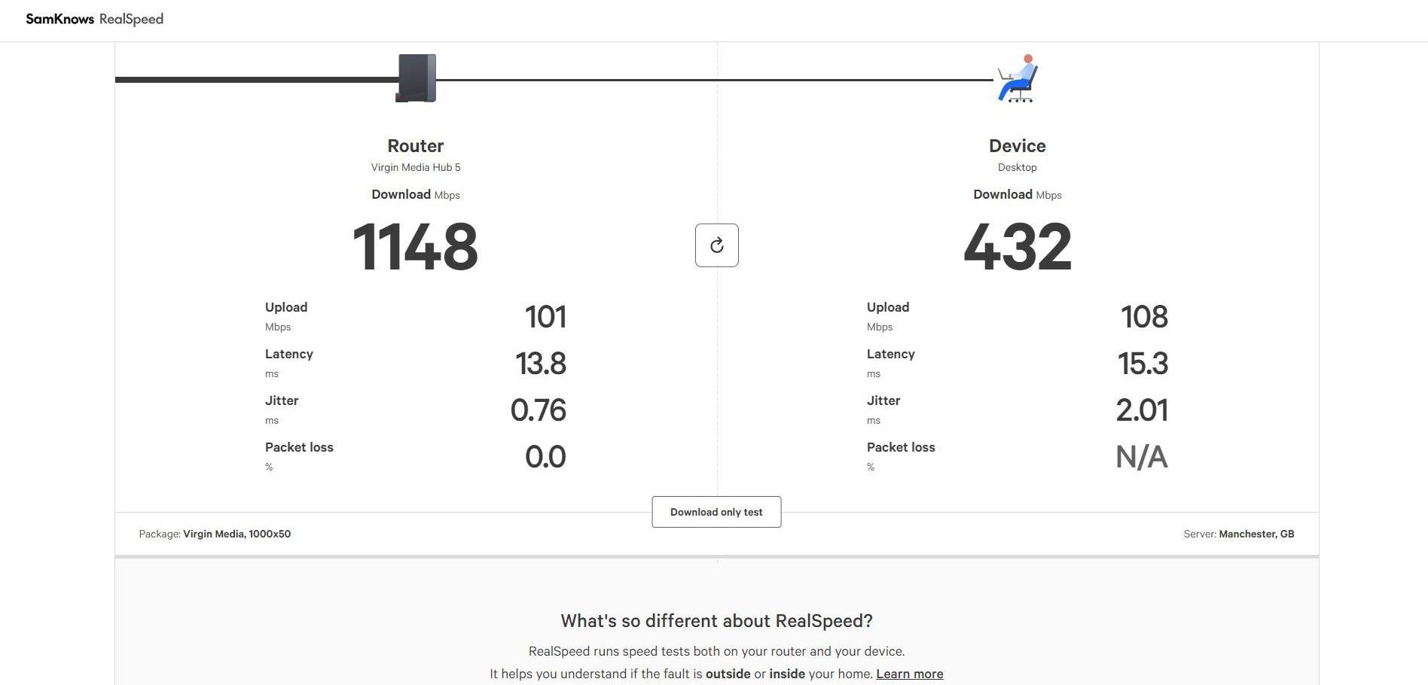The image size is (1428, 685).
Task: Click the router device illustration
Action: [x=416, y=78]
